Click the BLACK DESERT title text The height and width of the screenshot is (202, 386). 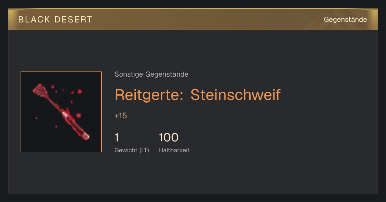pyautogui.click(x=55, y=20)
